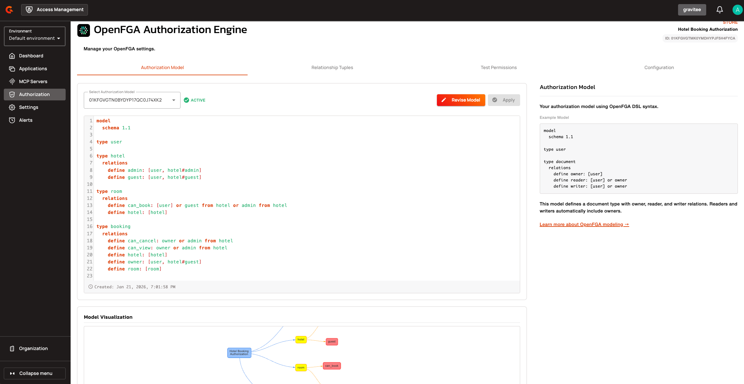Open the user avatar menu
The width and height of the screenshot is (744, 384).
[737, 10]
